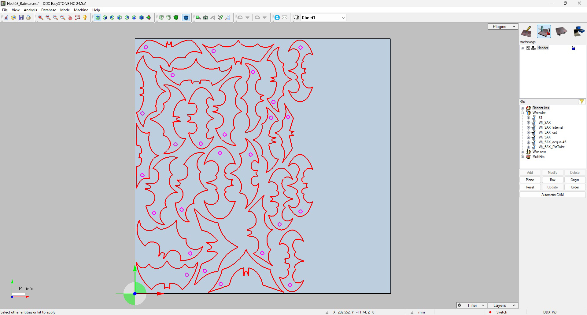The image size is (587, 315).
Task: Click the Sketch status bar entry
Action: coord(502,312)
